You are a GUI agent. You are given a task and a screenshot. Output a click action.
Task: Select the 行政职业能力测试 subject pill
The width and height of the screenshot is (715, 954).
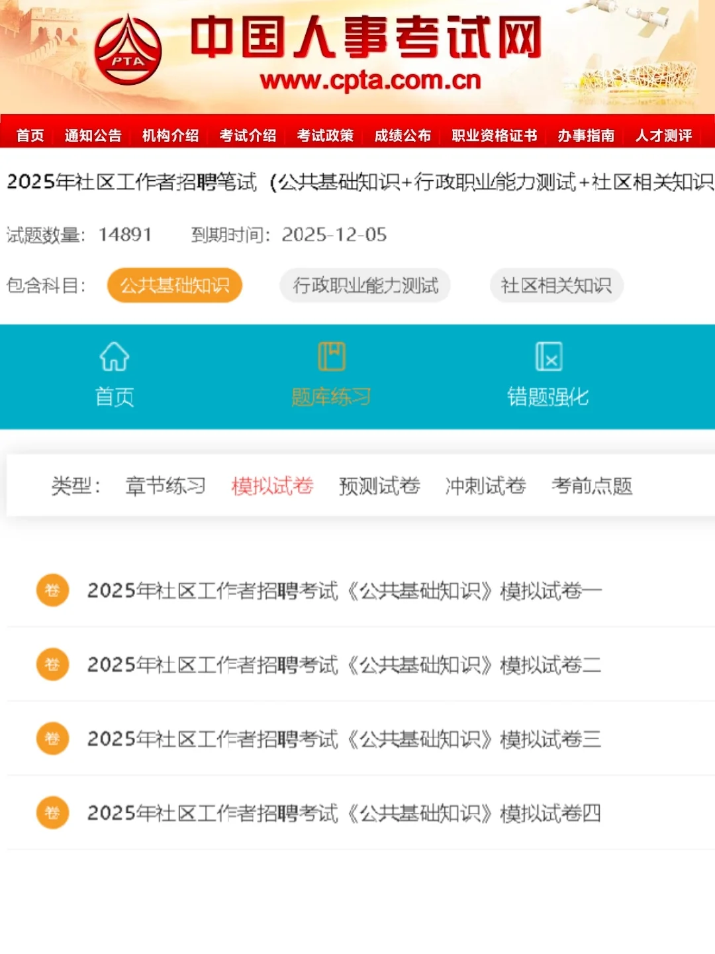(365, 286)
